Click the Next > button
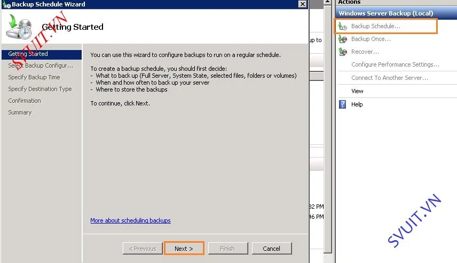The width and height of the screenshot is (457, 263). click(x=184, y=249)
